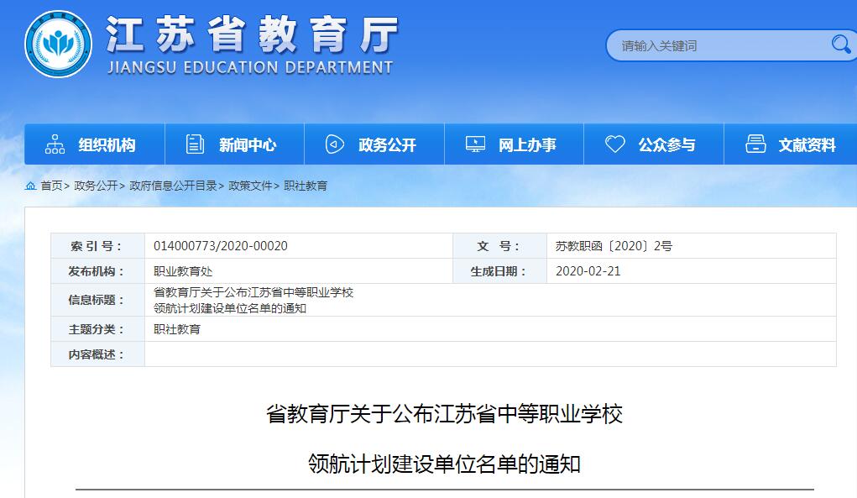Go to 网上办事 in the navigation bar
The width and height of the screenshot is (857, 498).
coord(515,144)
